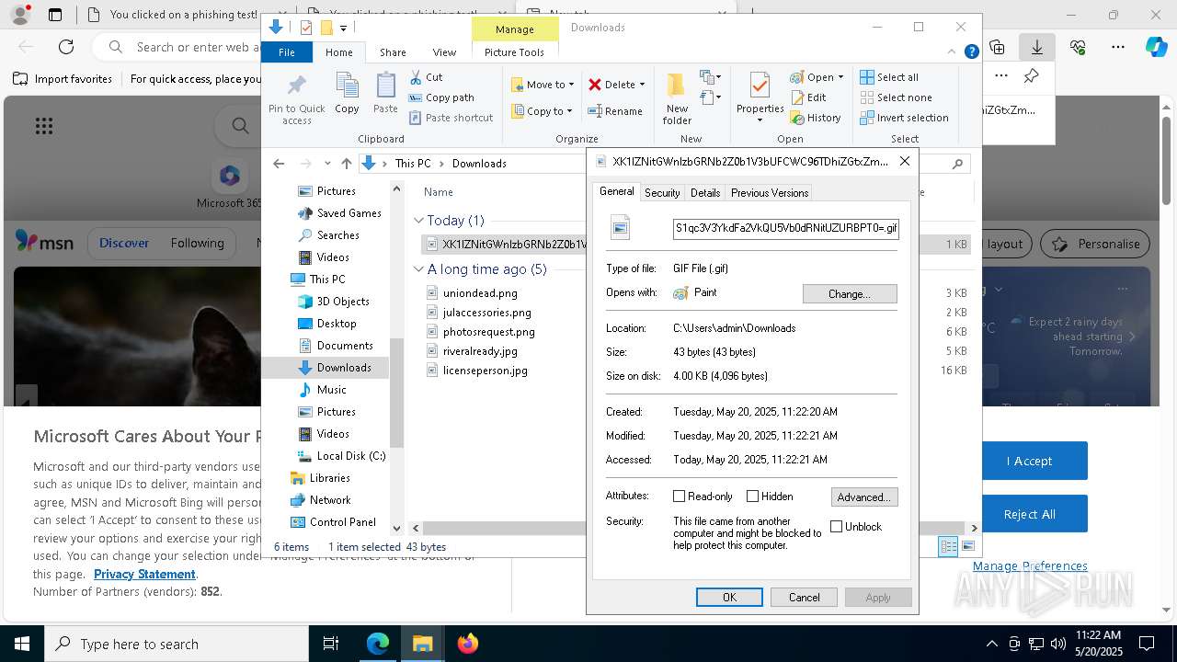This screenshot has height=662, width=1177.
Task: Open Firefox from taskbar
Action: coord(467,644)
